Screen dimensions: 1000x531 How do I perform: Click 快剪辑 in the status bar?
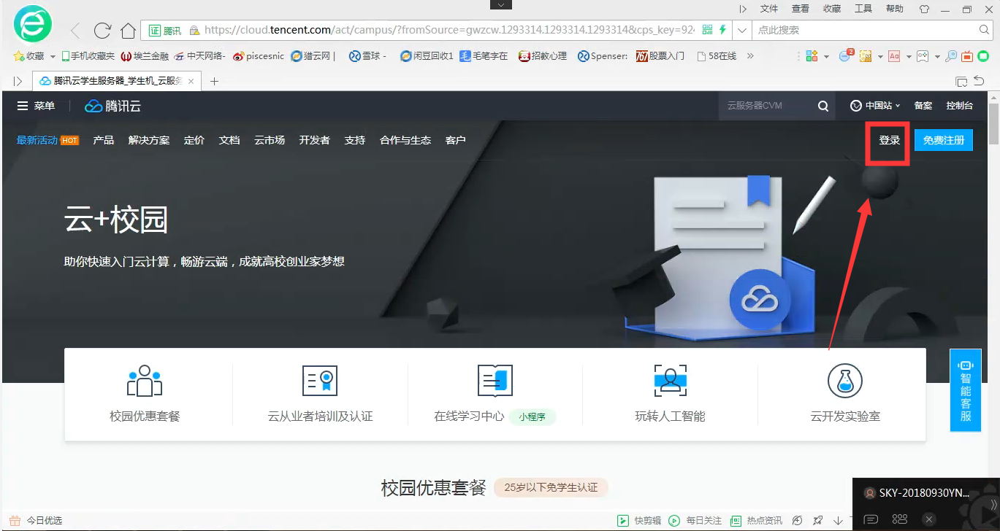coord(640,521)
